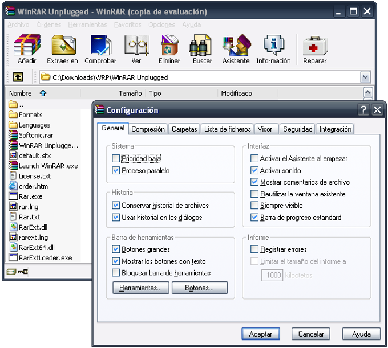Click the drive icon in status bar
Viewport: 388px width, 348px height.
pos(11,272)
